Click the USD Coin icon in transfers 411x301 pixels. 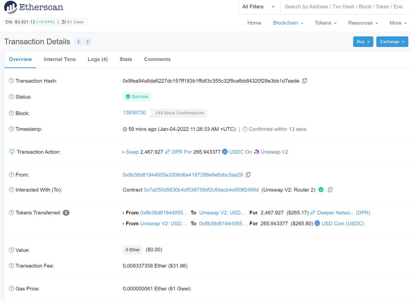[317, 223]
